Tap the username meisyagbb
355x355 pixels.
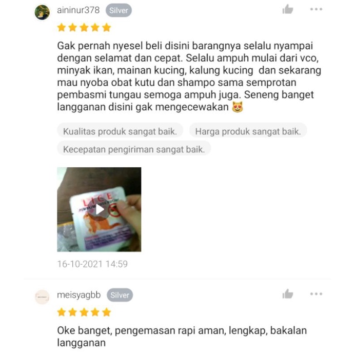79,295
